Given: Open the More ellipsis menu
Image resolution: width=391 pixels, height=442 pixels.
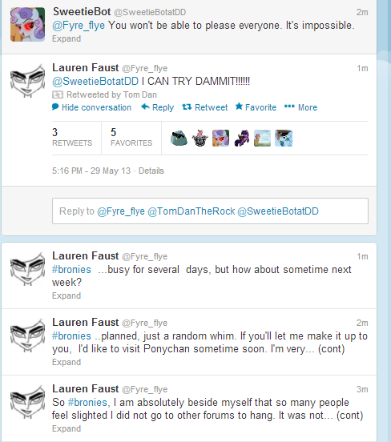Looking at the screenshot, I should (300, 107).
